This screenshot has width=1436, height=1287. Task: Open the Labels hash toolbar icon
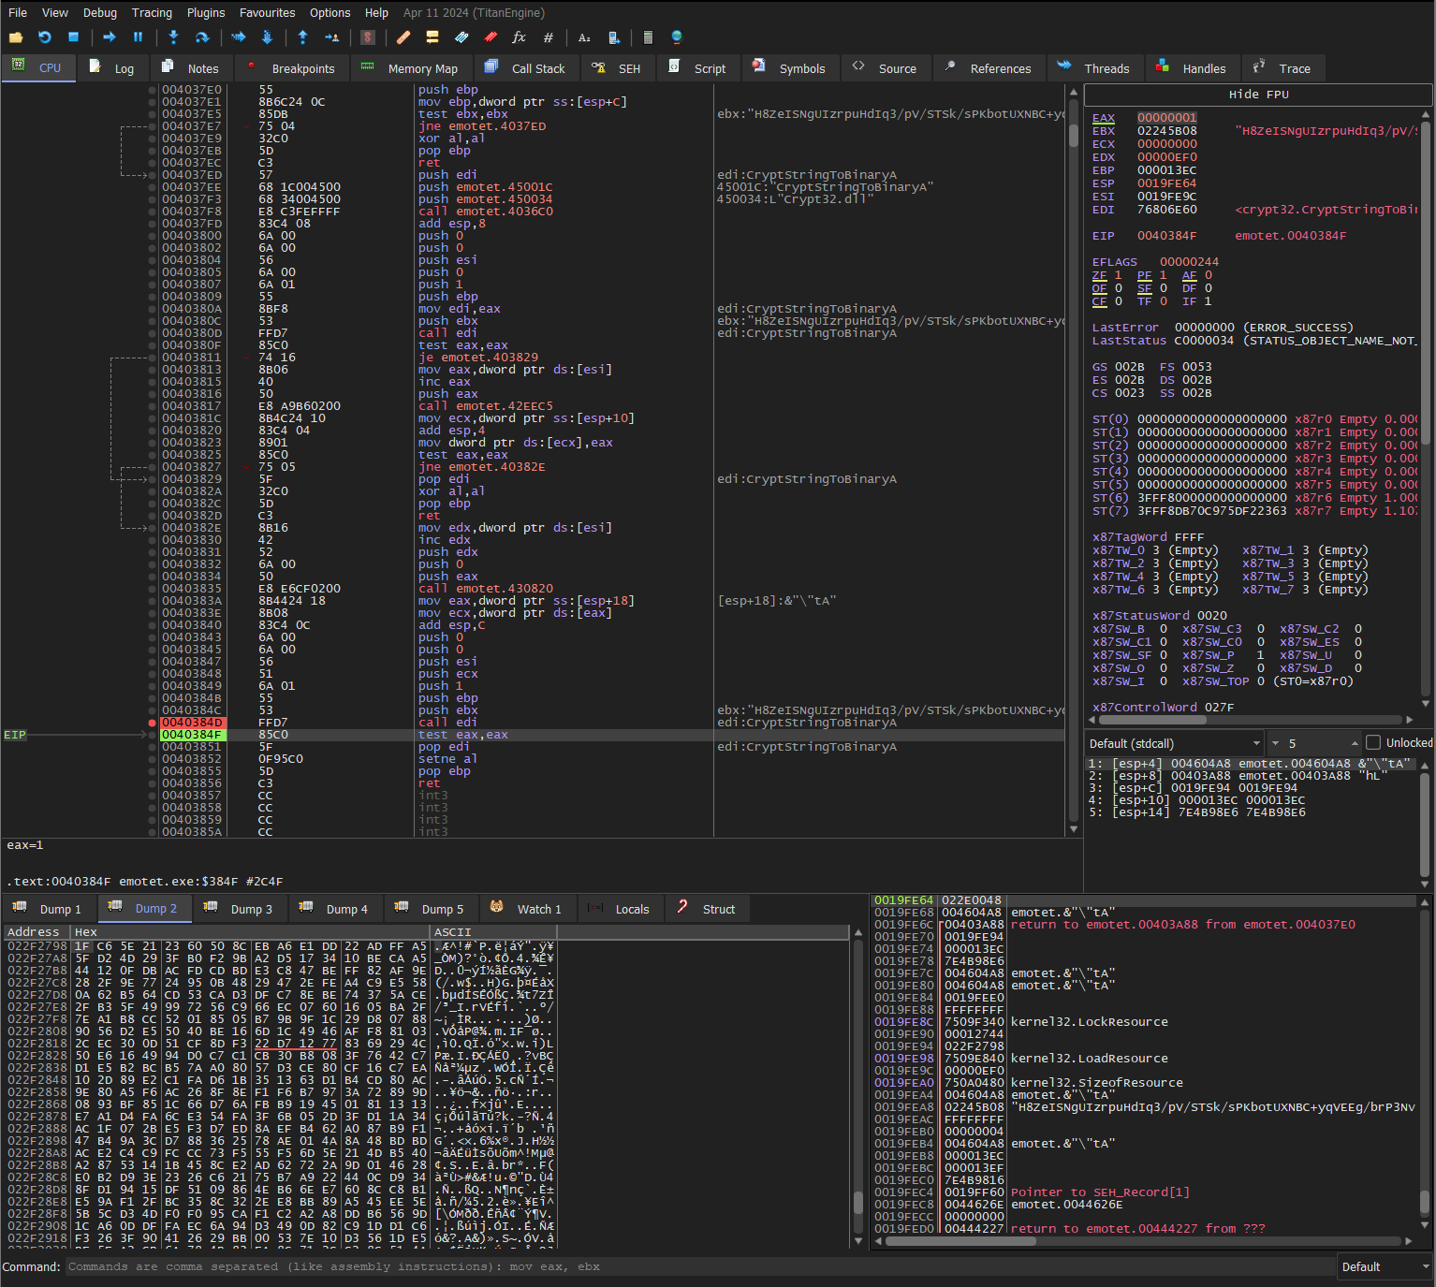[x=549, y=37]
